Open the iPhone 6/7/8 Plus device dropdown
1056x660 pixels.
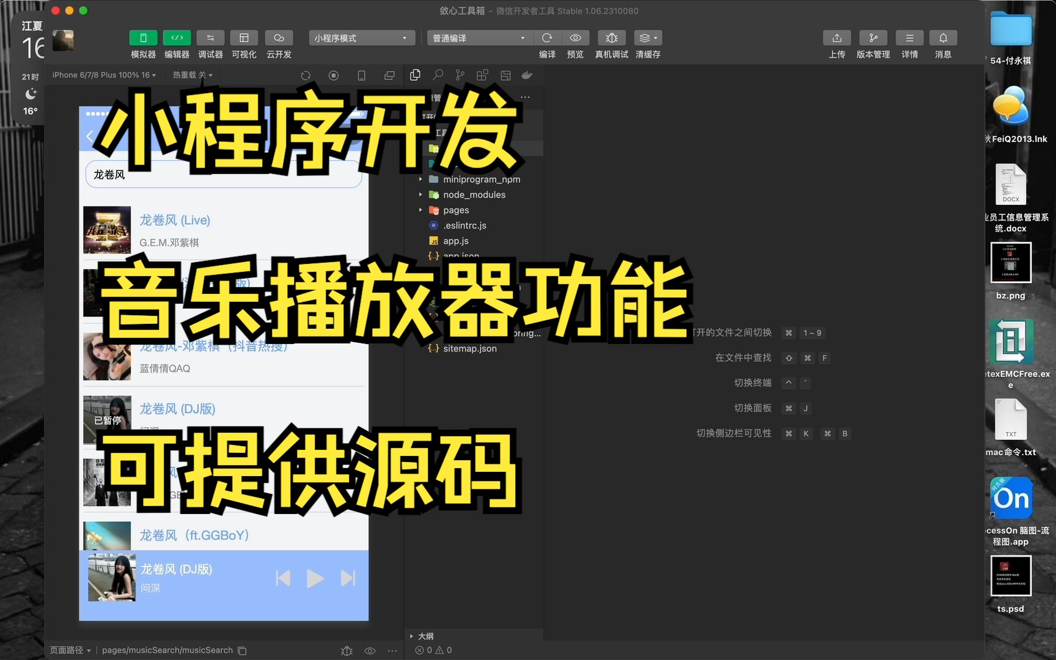(x=104, y=75)
